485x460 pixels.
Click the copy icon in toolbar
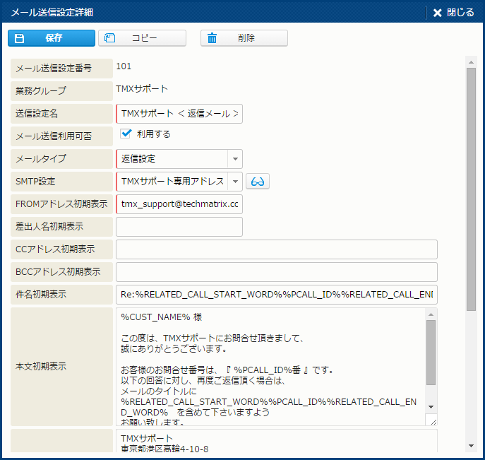tap(110, 38)
